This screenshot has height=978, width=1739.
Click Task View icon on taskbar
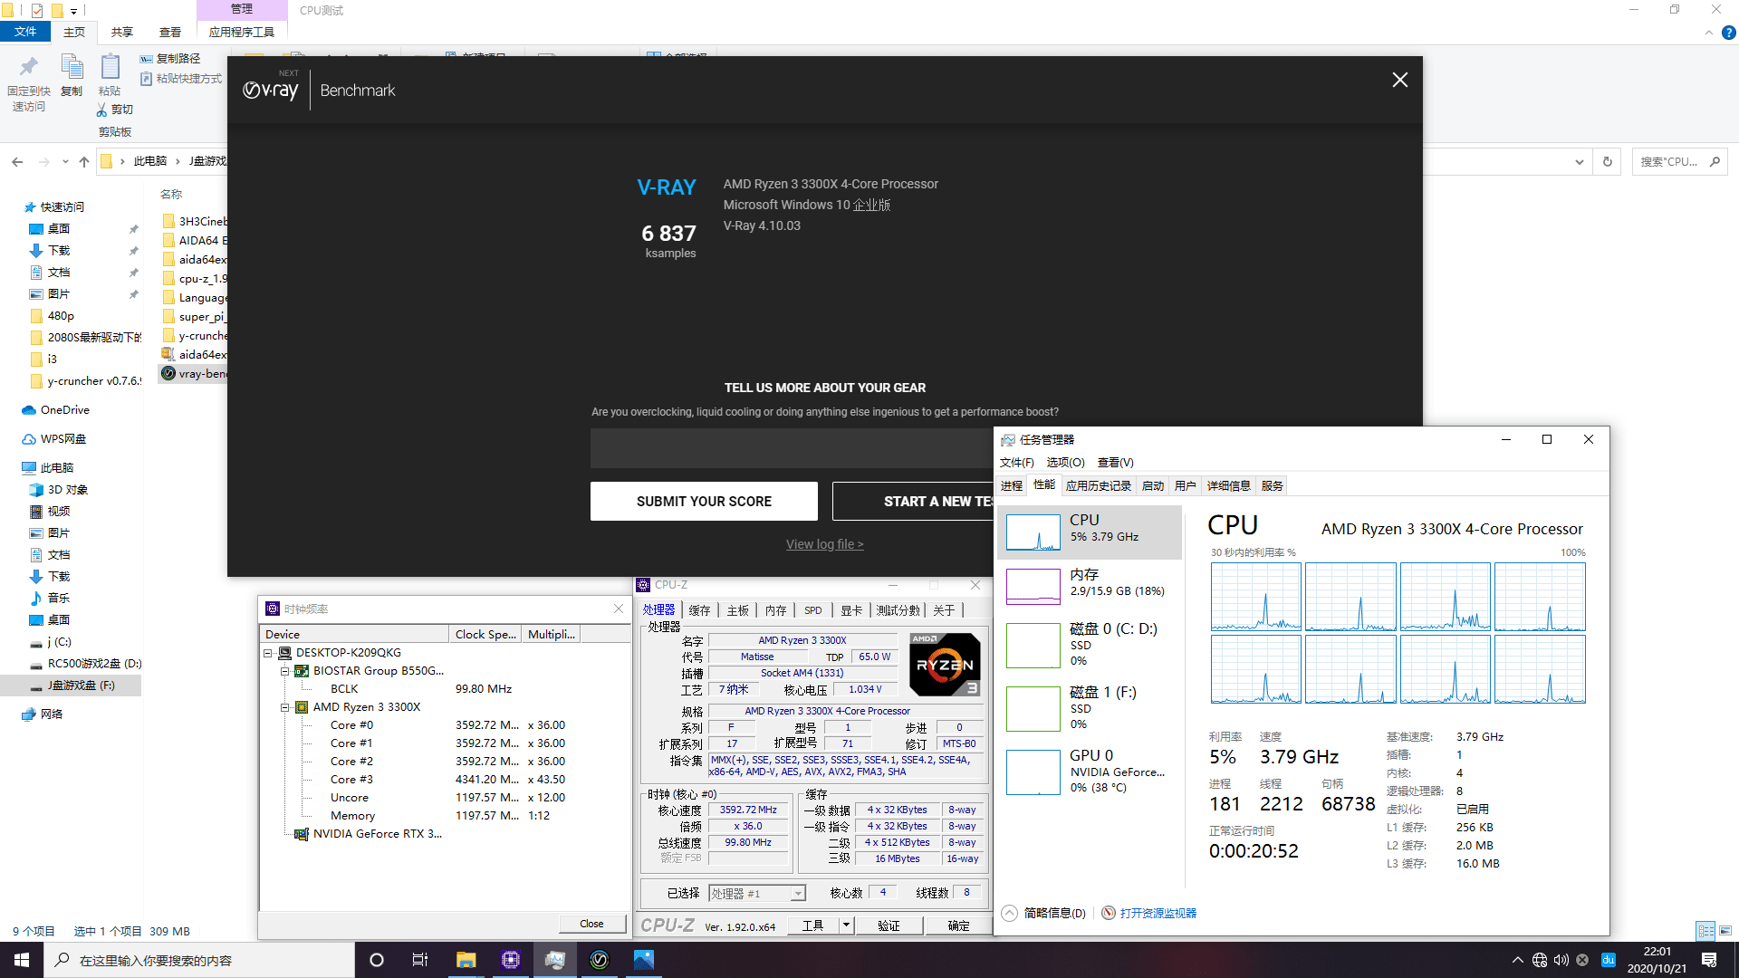click(420, 960)
